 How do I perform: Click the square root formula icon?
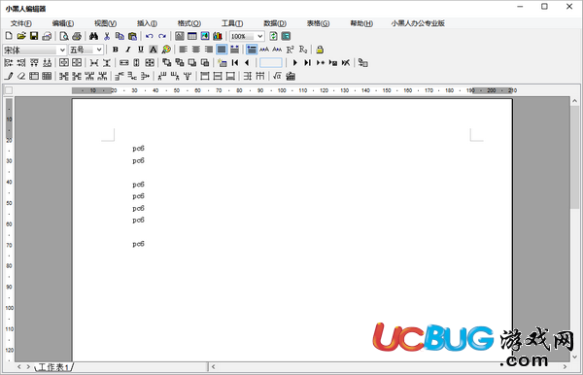(x=277, y=76)
